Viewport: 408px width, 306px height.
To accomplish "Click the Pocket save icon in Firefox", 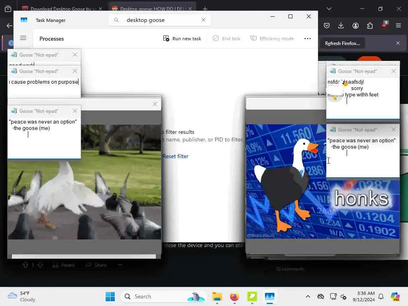I will [327, 25].
